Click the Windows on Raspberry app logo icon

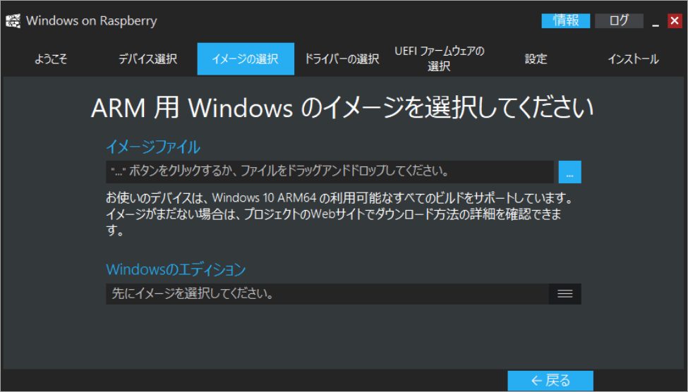[13, 20]
